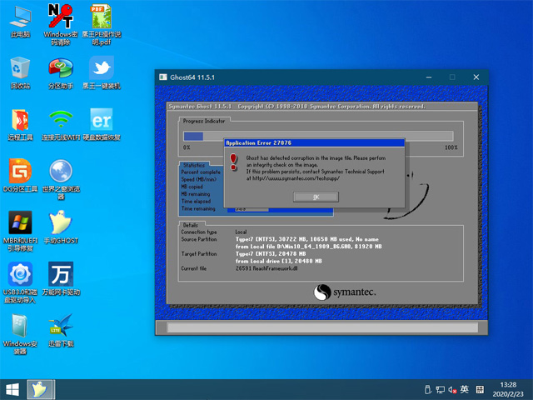Click the Symantec logo in Ghost
Screen dimensions: 533x400
pos(345,292)
